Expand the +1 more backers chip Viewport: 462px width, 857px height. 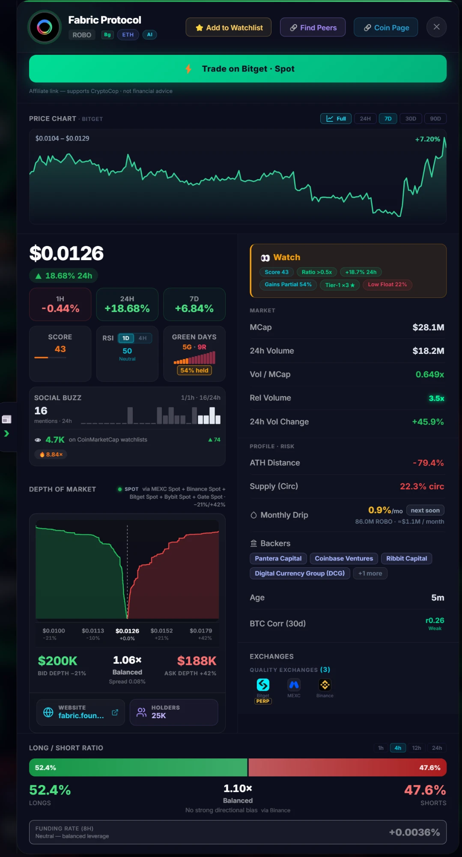pyautogui.click(x=370, y=573)
